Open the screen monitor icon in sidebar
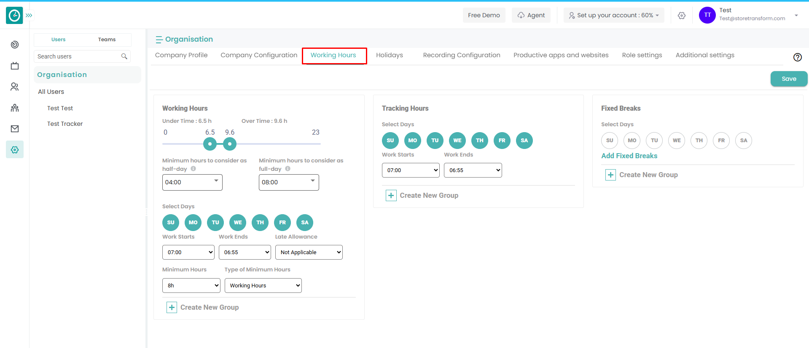This screenshot has width=809, height=348. pos(15,66)
